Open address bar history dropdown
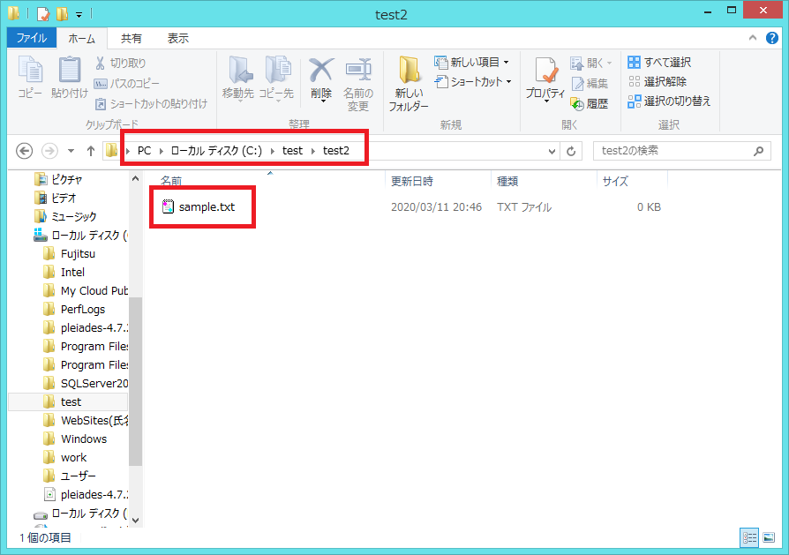Image resolution: width=789 pixels, height=555 pixels. tap(552, 152)
